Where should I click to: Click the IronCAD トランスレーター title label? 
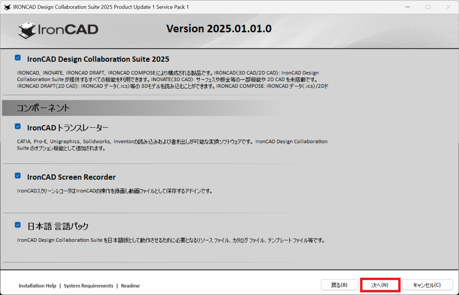(x=68, y=128)
